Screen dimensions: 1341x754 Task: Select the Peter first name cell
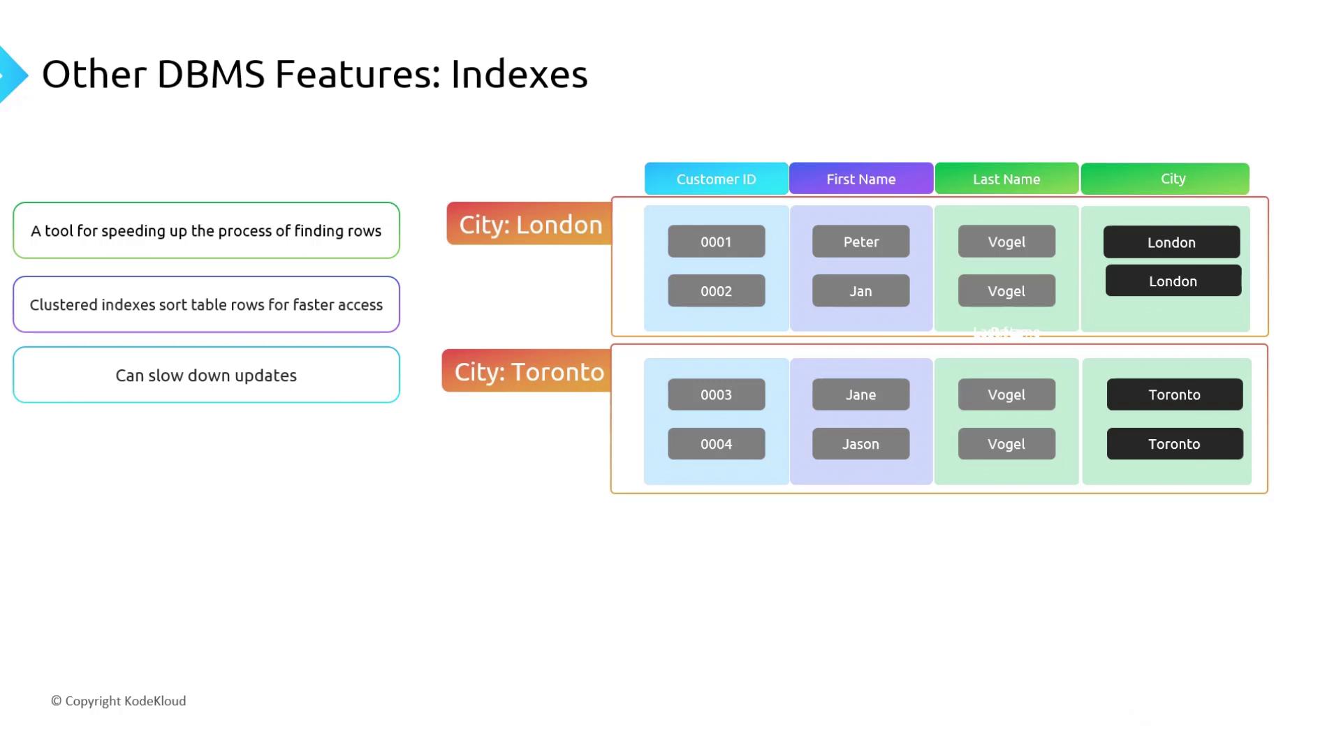tap(860, 242)
